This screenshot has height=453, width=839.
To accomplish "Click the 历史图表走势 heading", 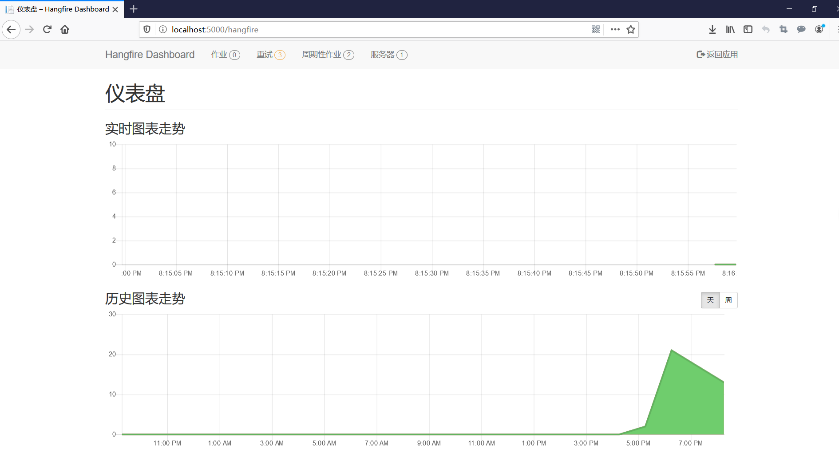I will 145,299.
